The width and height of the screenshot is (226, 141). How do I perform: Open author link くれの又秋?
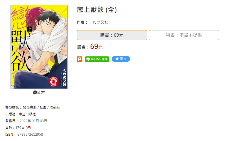(x=98, y=22)
